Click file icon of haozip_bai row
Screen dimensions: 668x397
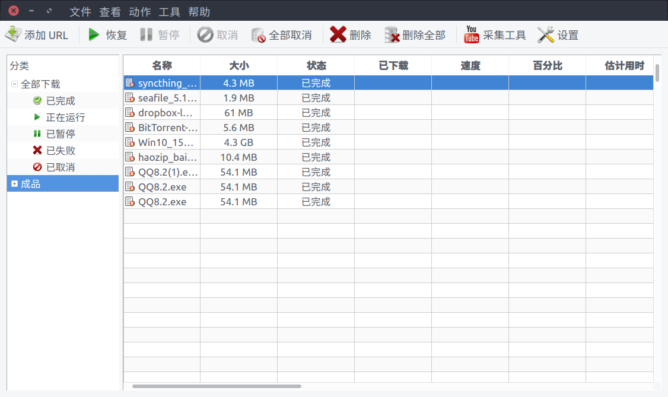[x=130, y=157]
